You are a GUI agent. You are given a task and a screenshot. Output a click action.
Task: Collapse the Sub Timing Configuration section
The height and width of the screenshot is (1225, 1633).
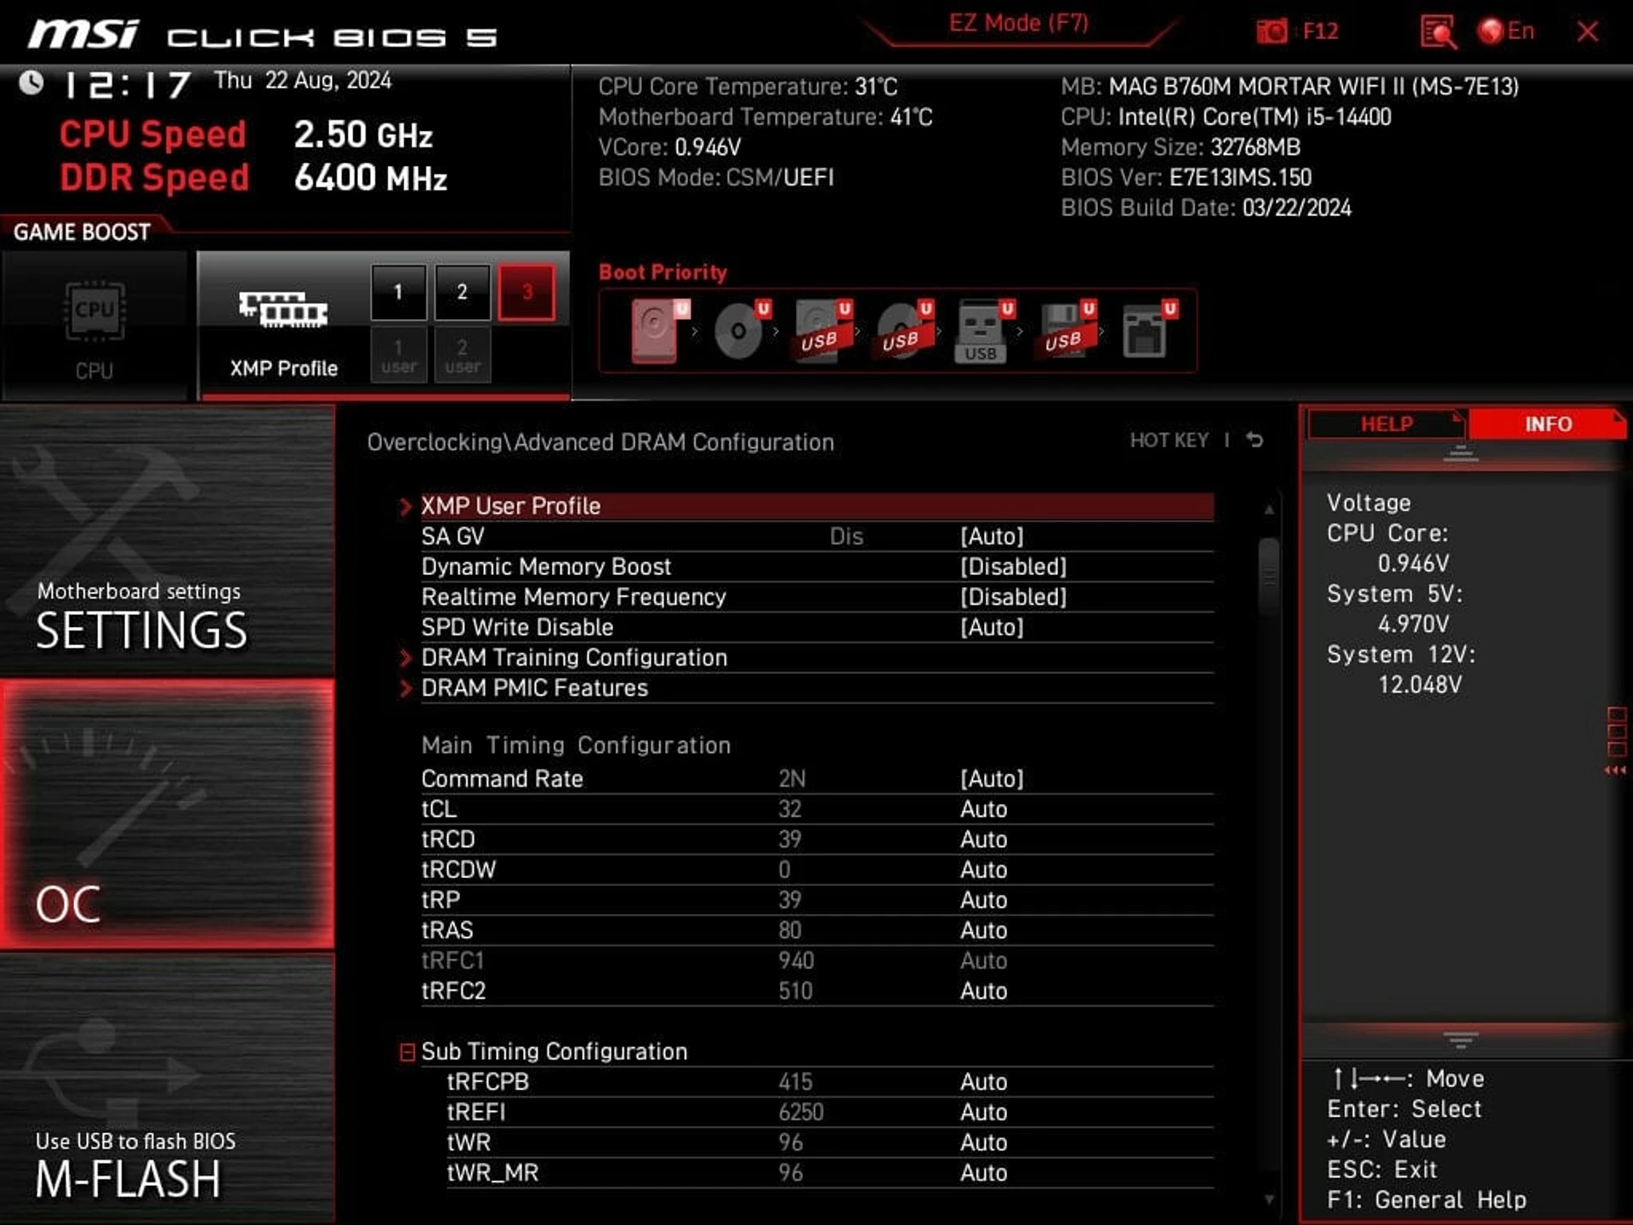(x=407, y=1052)
